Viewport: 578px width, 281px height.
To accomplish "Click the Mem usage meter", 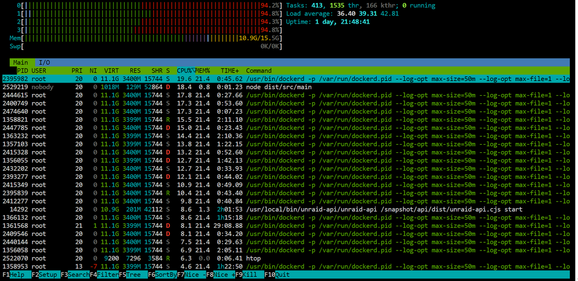I will (x=146, y=38).
